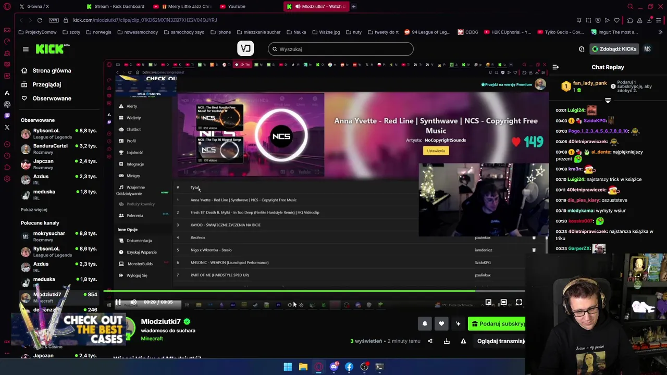This screenshot has height=375, width=667.
Task: Seek on the green clip progress bar
Action: point(314,291)
